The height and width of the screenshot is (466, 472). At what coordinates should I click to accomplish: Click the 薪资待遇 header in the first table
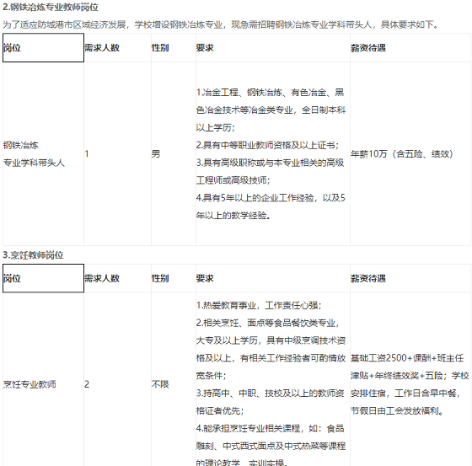click(410, 48)
